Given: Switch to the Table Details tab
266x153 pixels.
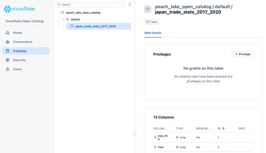Looking at the screenshot, I should point(152,33).
